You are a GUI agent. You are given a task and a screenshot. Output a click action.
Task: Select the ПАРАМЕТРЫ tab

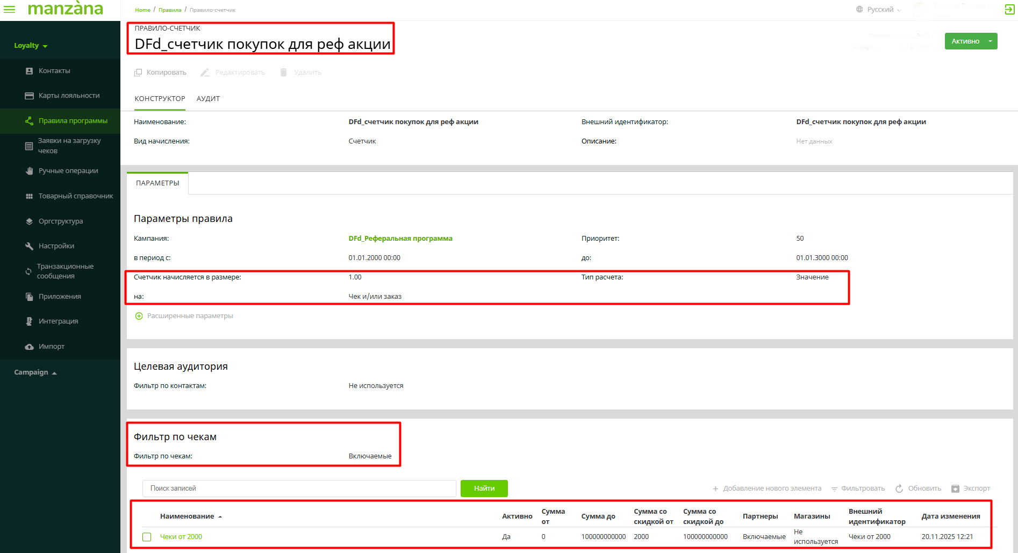(157, 183)
